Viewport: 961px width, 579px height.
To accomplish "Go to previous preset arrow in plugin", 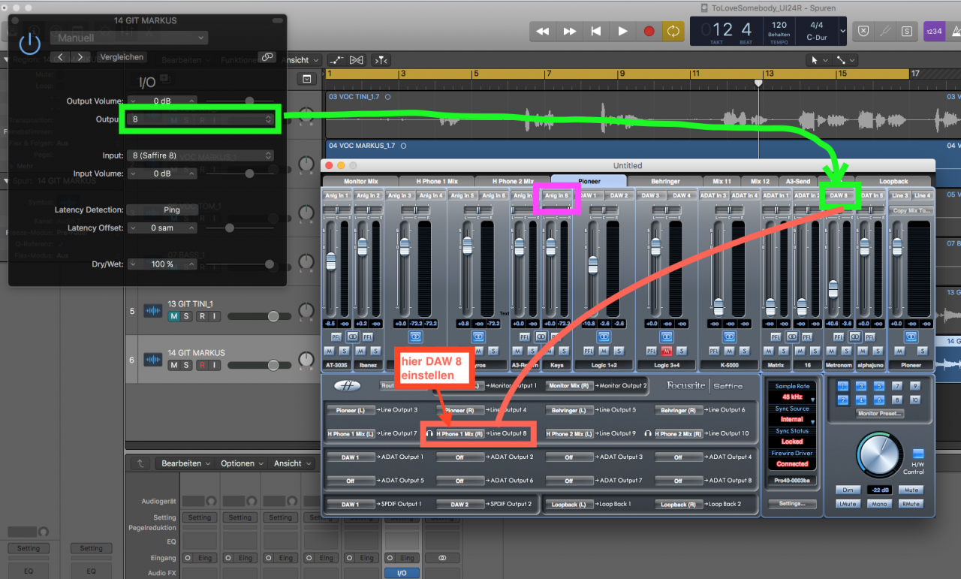I will (x=62, y=57).
